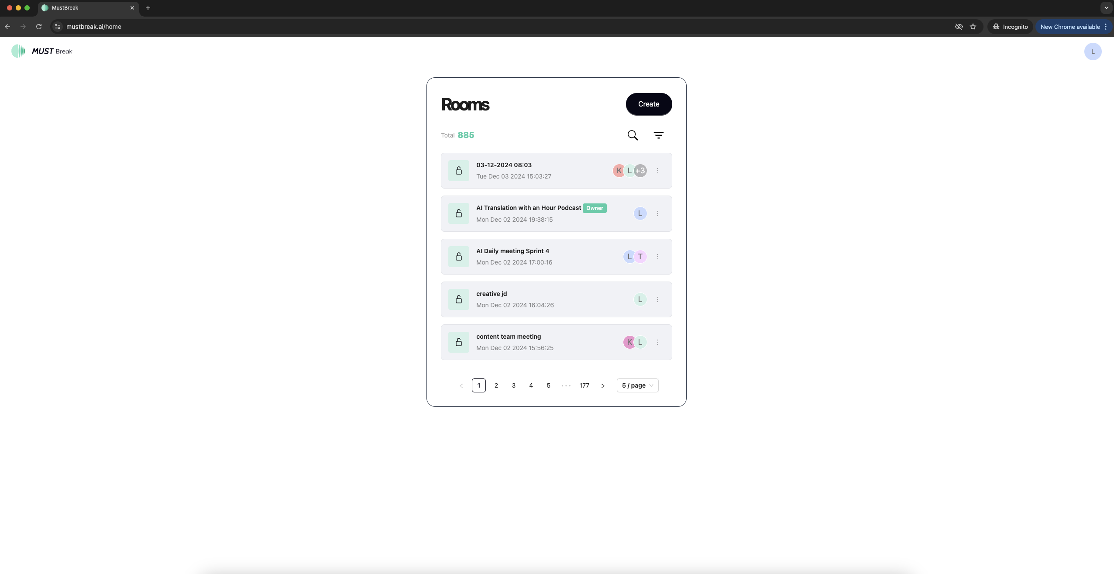Go to next page with right arrow
The width and height of the screenshot is (1114, 574).
coord(602,386)
